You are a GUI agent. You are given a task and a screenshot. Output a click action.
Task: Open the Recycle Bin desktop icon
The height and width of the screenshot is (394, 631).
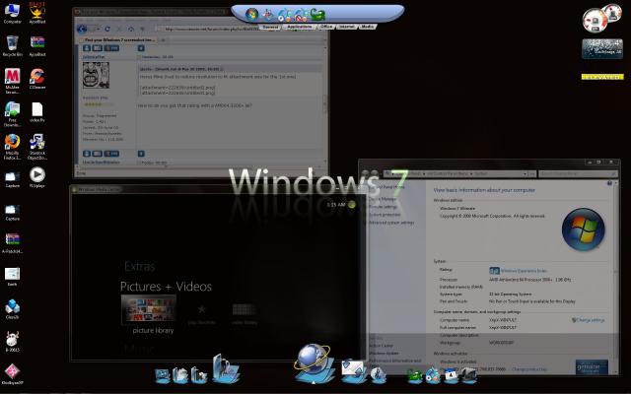point(12,46)
